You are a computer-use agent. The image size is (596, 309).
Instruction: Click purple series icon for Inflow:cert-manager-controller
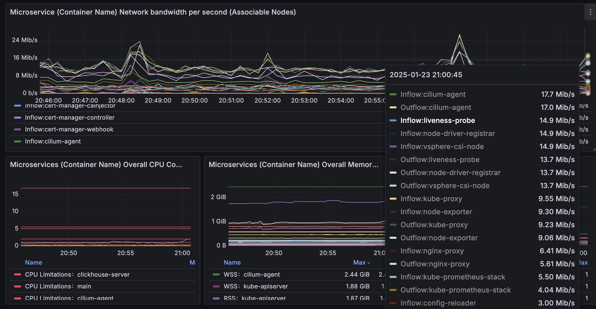pos(18,118)
